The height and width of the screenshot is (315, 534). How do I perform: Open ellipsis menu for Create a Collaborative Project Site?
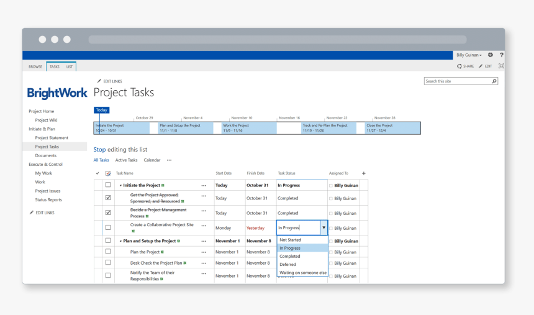pyautogui.click(x=203, y=226)
